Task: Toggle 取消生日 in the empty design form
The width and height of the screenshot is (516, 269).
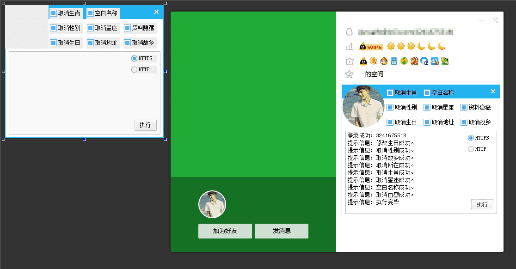Action: [65, 43]
